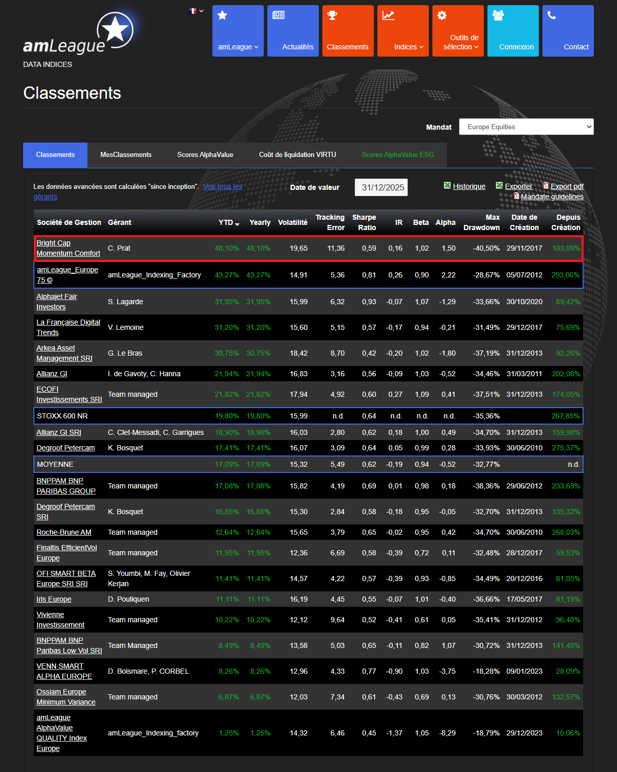This screenshot has width=617, height=772.
Task: Open amLeague AlphaValue QUALITY Index link
Action: [x=62, y=733]
